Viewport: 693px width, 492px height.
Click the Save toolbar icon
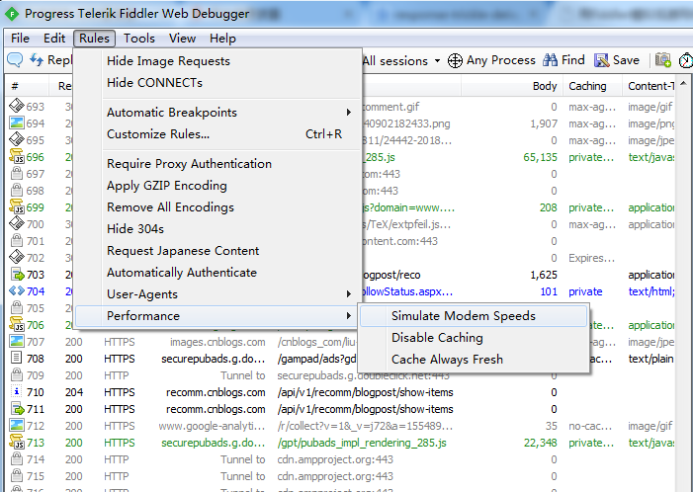click(601, 60)
